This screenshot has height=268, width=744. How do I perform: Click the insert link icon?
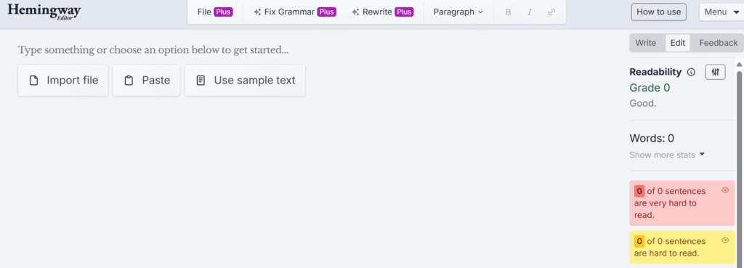(551, 12)
